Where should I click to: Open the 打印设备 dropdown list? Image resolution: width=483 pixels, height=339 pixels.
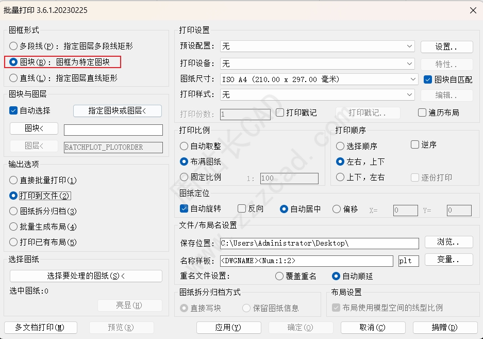click(318, 63)
